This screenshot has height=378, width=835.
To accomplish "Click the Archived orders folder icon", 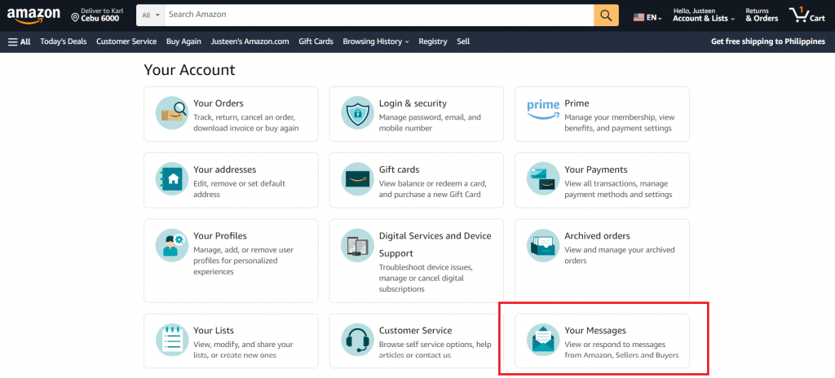I will tap(543, 245).
